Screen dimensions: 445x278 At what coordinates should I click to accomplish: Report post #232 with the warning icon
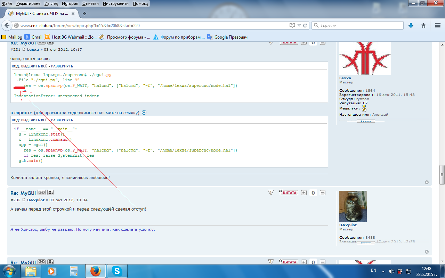pos(271,193)
